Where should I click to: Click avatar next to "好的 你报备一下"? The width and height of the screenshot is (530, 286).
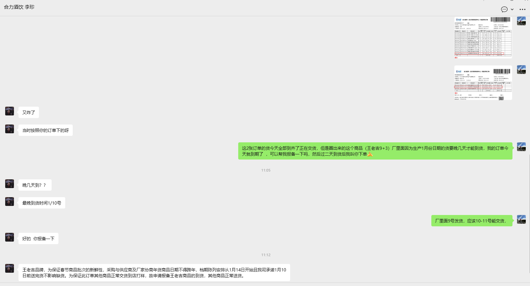click(9, 237)
